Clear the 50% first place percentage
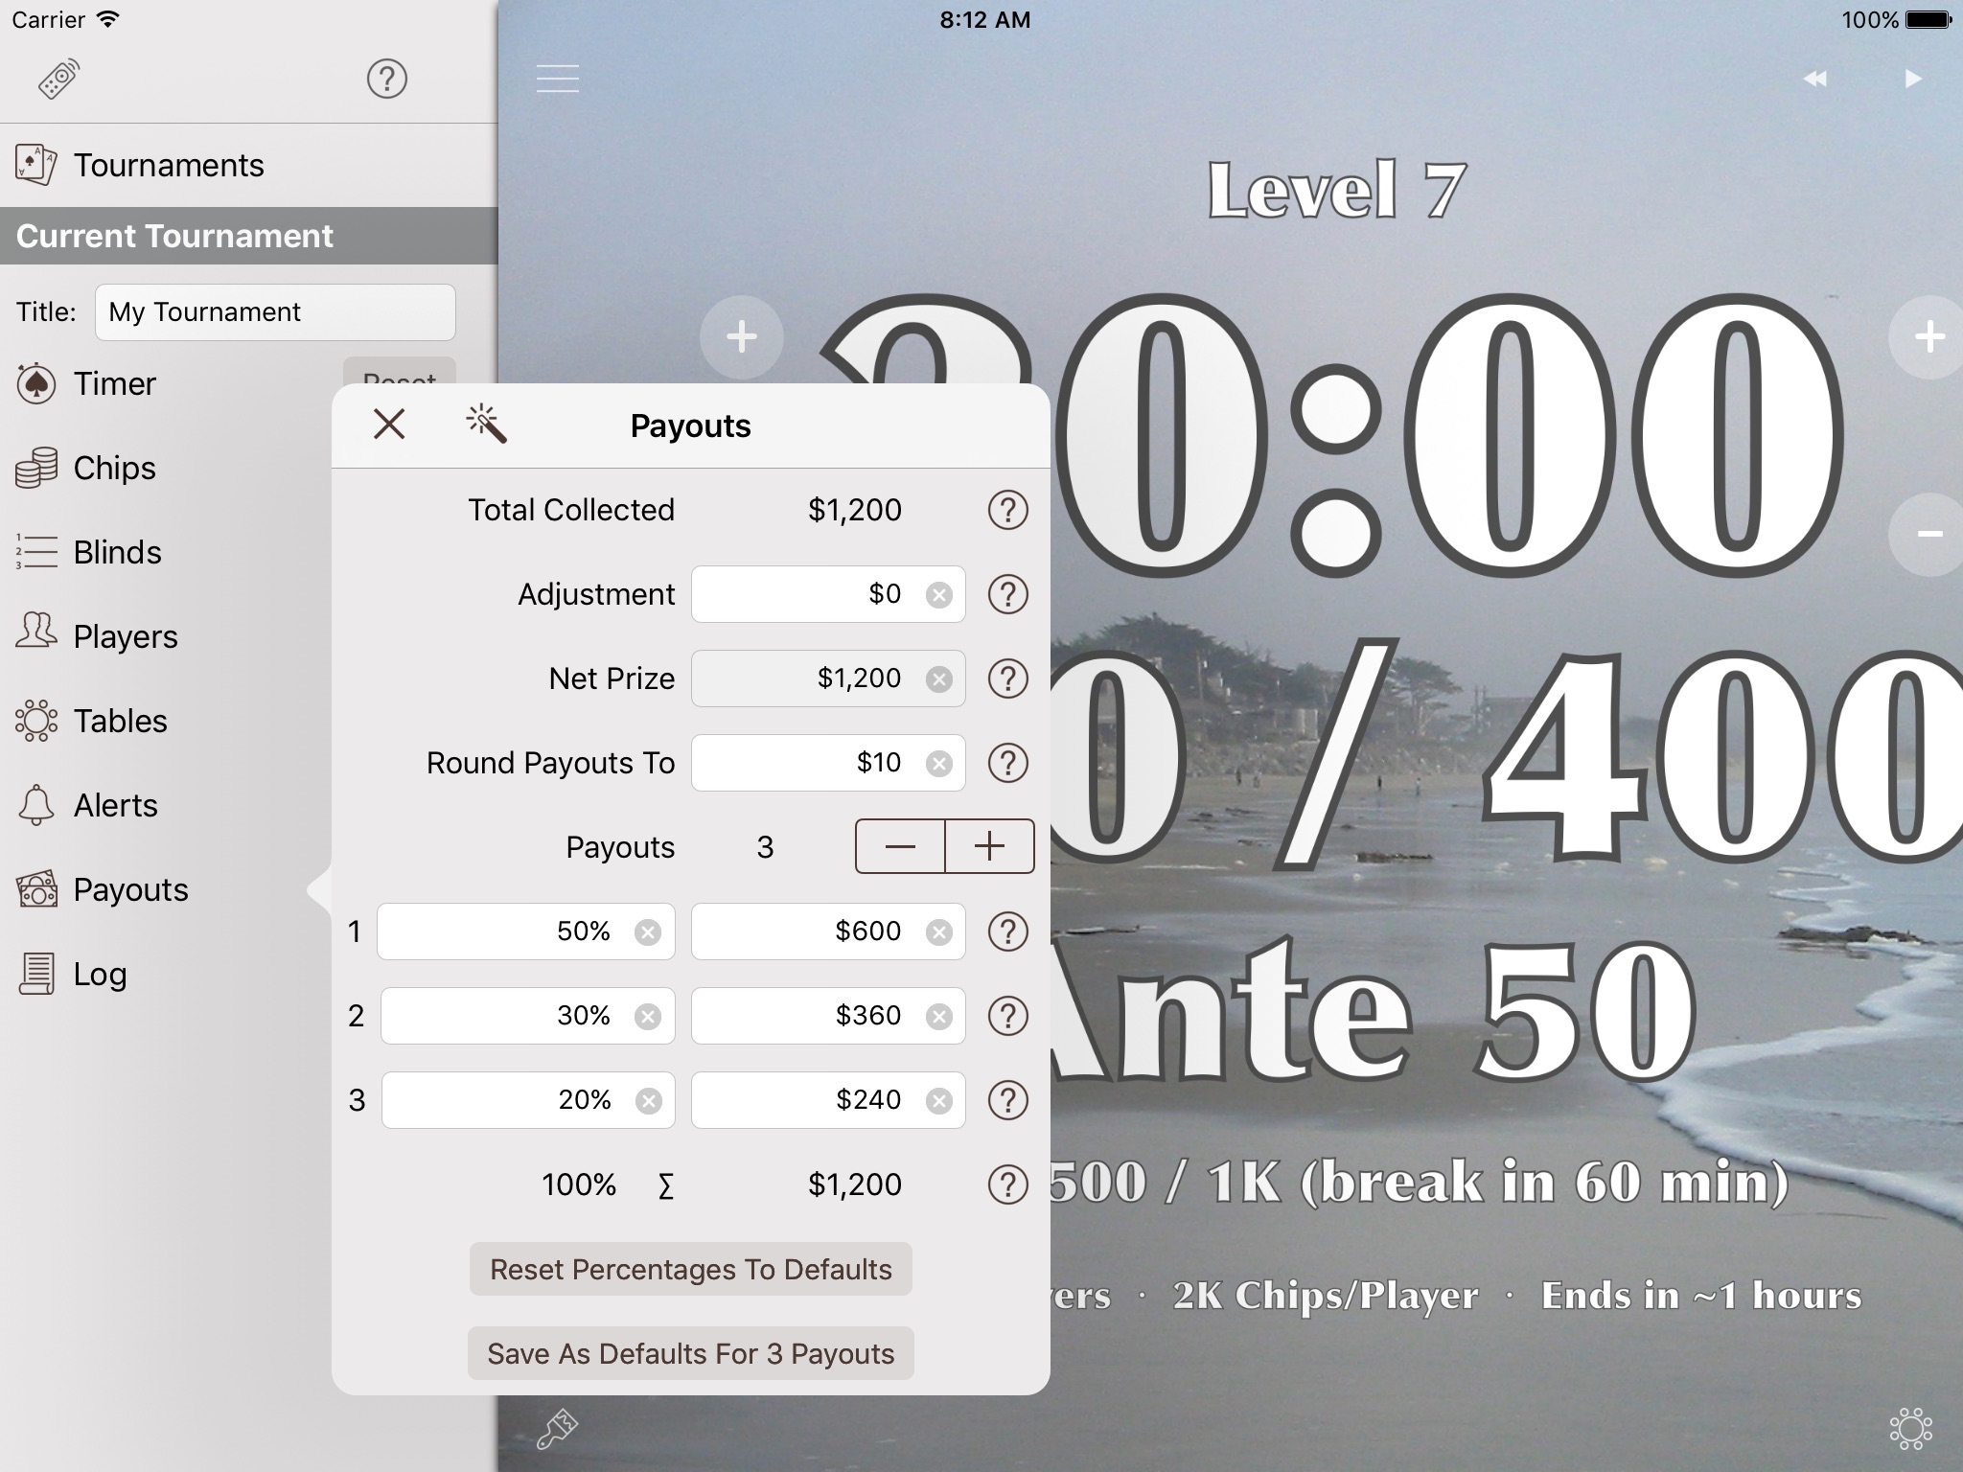The image size is (1963, 1472). [648, 932]
